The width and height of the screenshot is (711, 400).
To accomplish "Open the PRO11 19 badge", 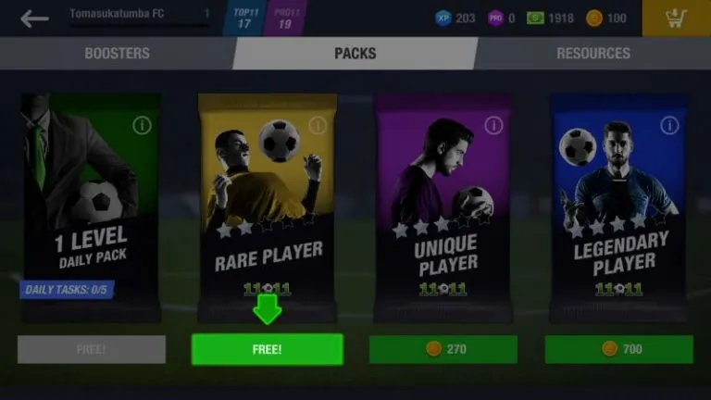I will [285, 19].
